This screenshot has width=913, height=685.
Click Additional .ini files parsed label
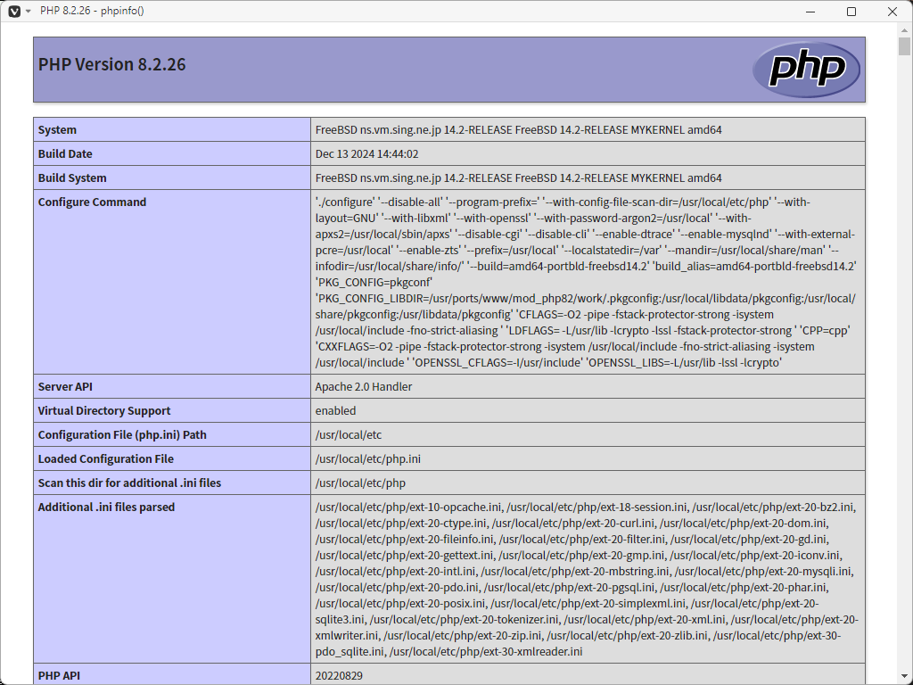click(107, 508)
